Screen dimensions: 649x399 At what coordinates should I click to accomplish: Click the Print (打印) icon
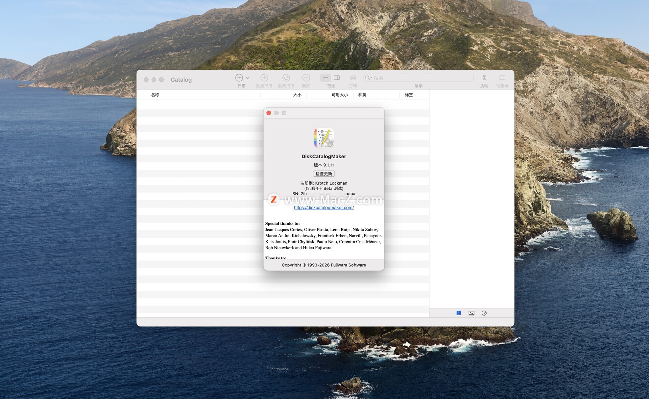coord(353,78)
